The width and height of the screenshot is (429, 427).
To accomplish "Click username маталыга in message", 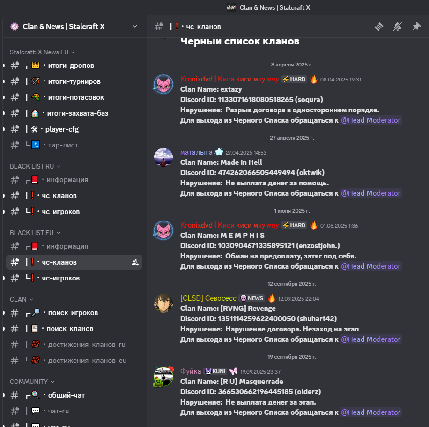I will coord(196,152).
